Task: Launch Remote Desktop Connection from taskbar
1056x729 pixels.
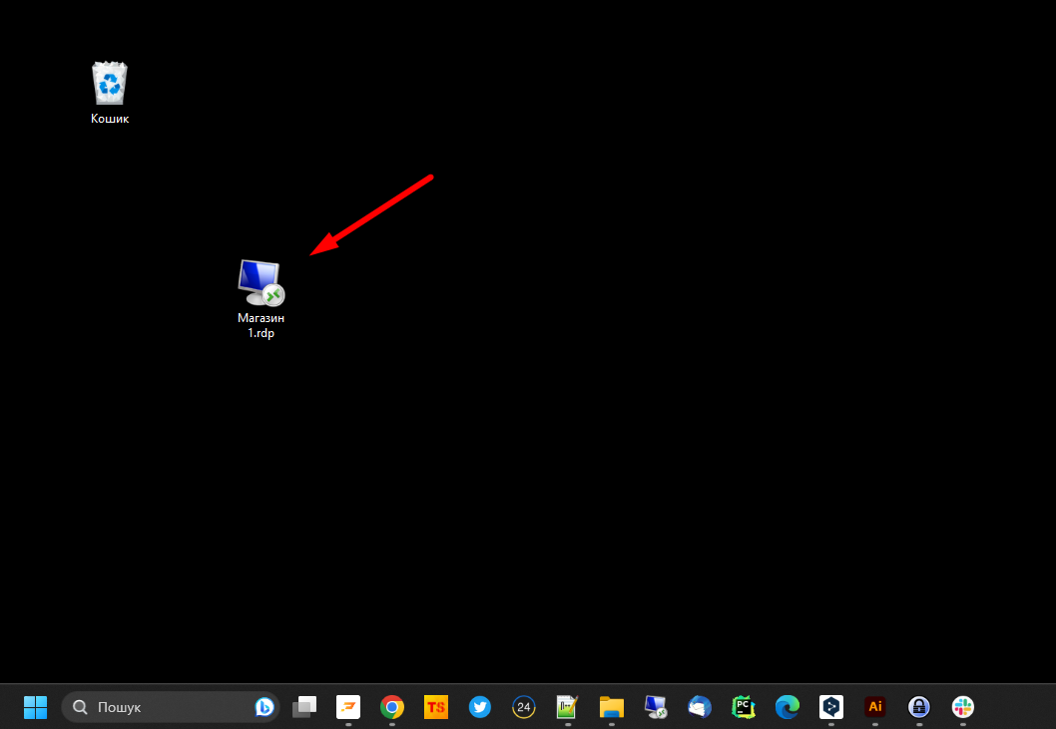Action: pos(656,707)
